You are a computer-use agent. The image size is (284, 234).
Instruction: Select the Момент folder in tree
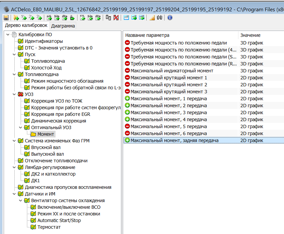(x=46, y=134)
